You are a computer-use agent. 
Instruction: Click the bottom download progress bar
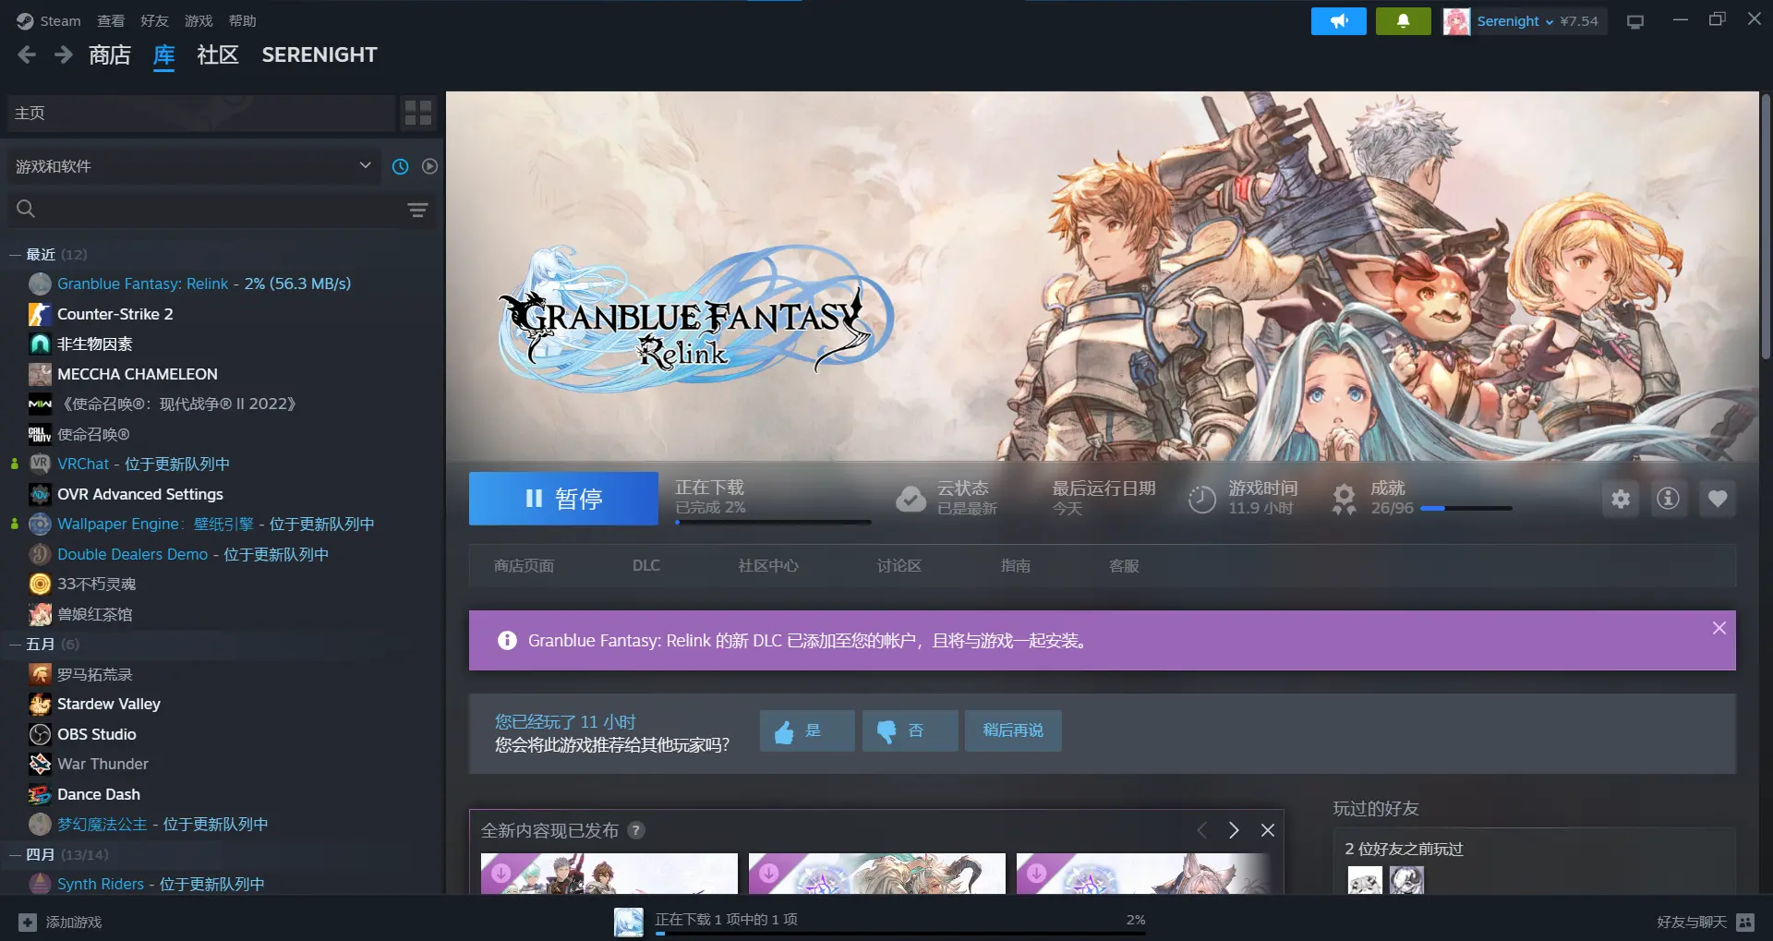[900, 934]
